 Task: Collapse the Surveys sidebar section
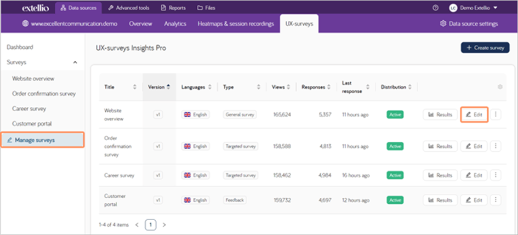point(75,62)
